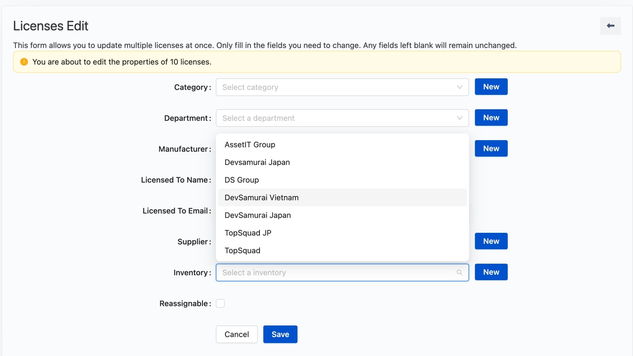
Task: Pick DS Group in dropdown list
Action: click(242, 180)
